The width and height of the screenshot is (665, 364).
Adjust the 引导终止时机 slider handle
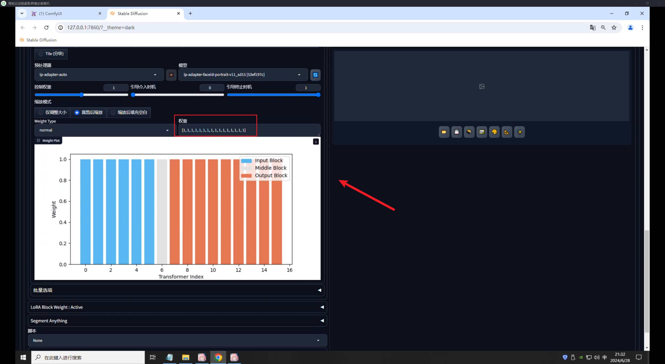point(318,95)
